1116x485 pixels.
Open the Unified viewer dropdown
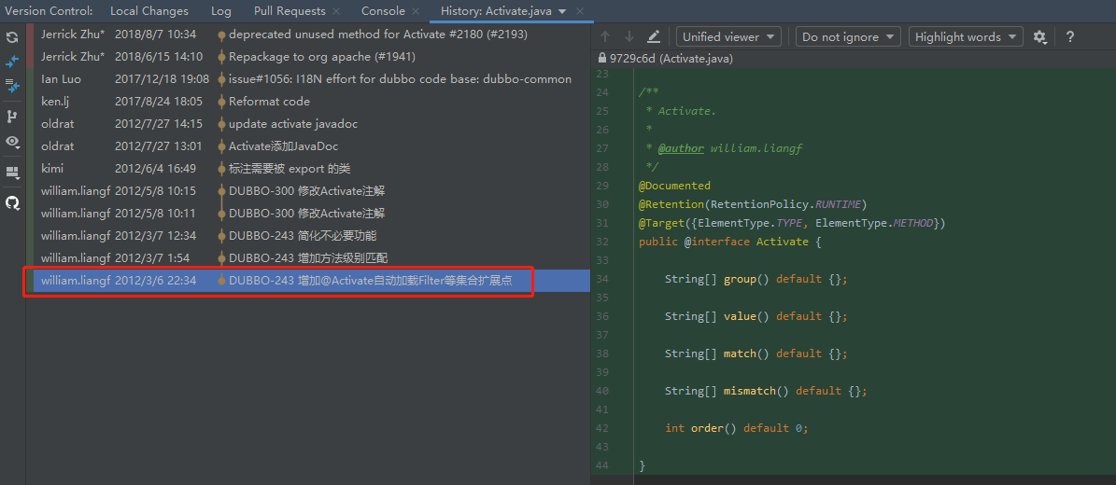728,37
